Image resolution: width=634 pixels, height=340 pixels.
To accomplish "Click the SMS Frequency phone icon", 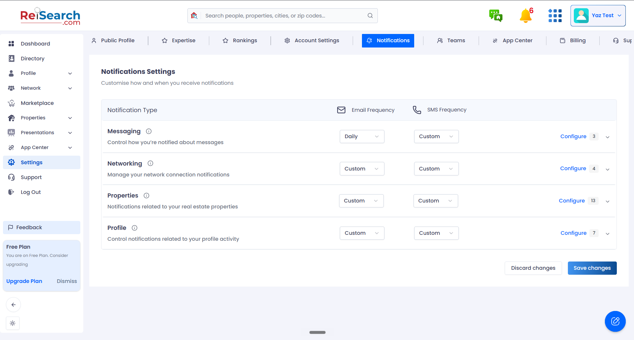I will point(417,110).
